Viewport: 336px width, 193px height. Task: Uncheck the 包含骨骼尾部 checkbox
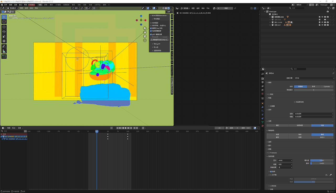(151, 31)
